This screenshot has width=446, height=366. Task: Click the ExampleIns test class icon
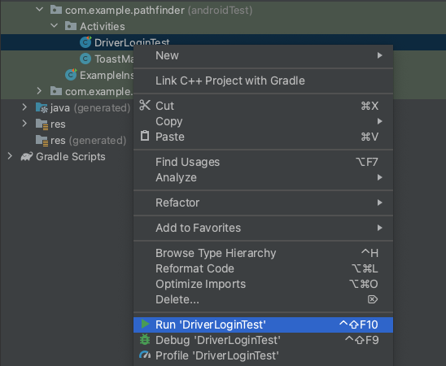pos(71,75)
